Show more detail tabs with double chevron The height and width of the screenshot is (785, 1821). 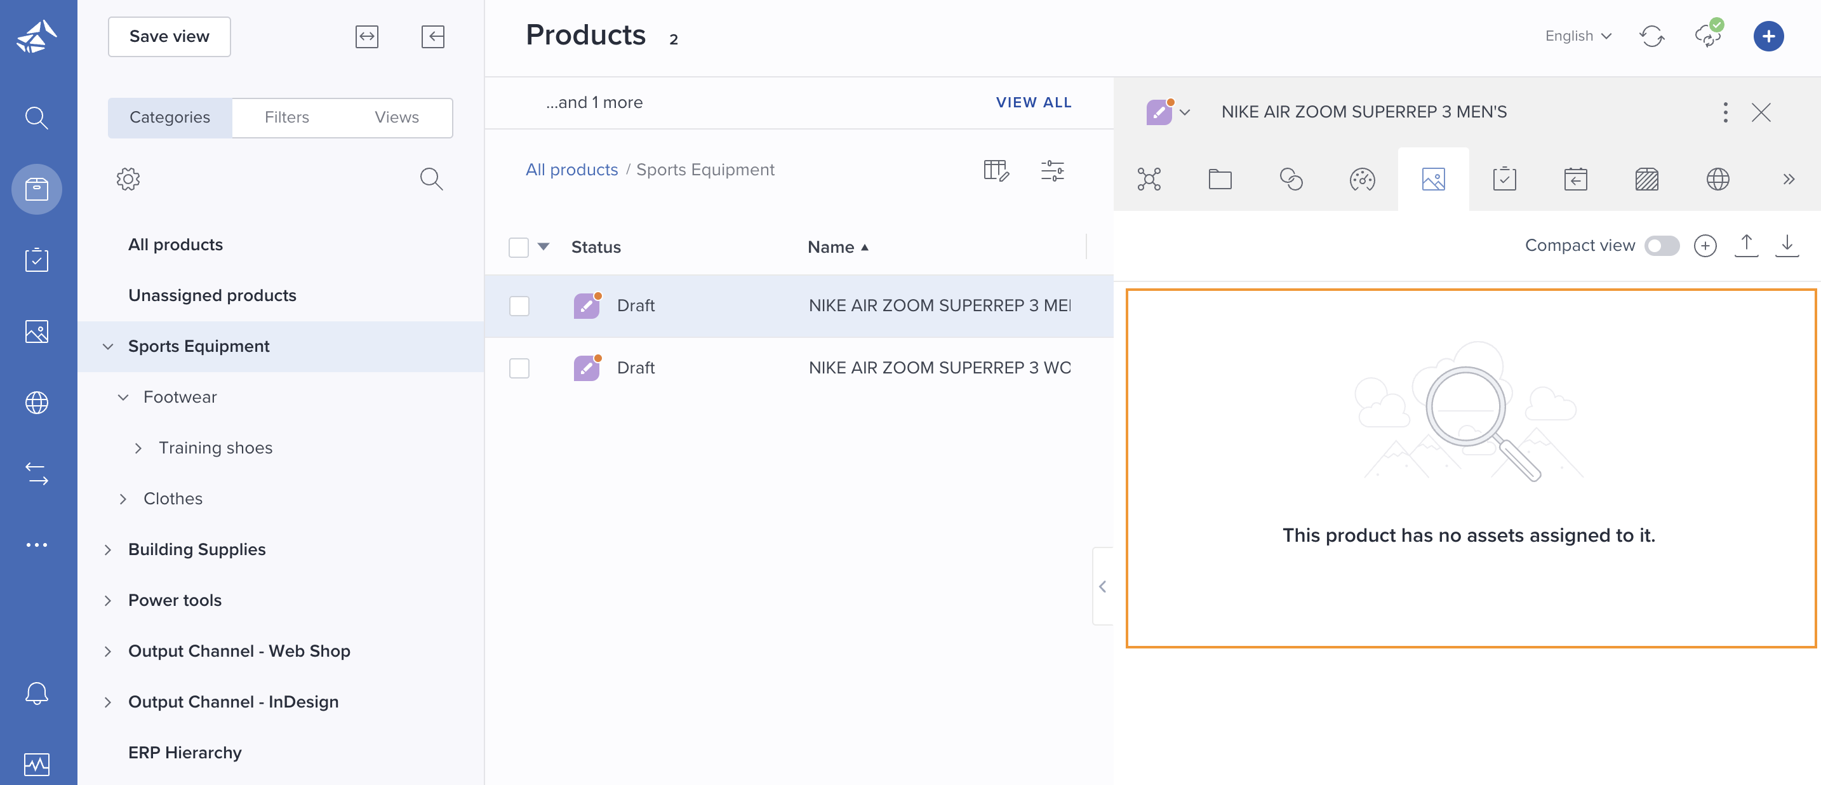point(1789,180)
